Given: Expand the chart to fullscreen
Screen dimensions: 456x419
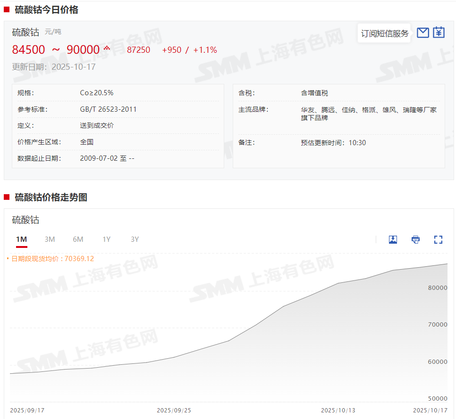Looking at the screenshot, I should click(x=438, y=239).
